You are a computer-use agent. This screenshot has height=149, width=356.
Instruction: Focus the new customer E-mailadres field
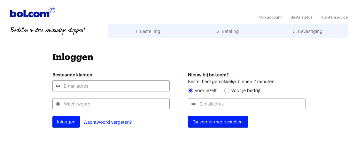(x=251, y=104)
